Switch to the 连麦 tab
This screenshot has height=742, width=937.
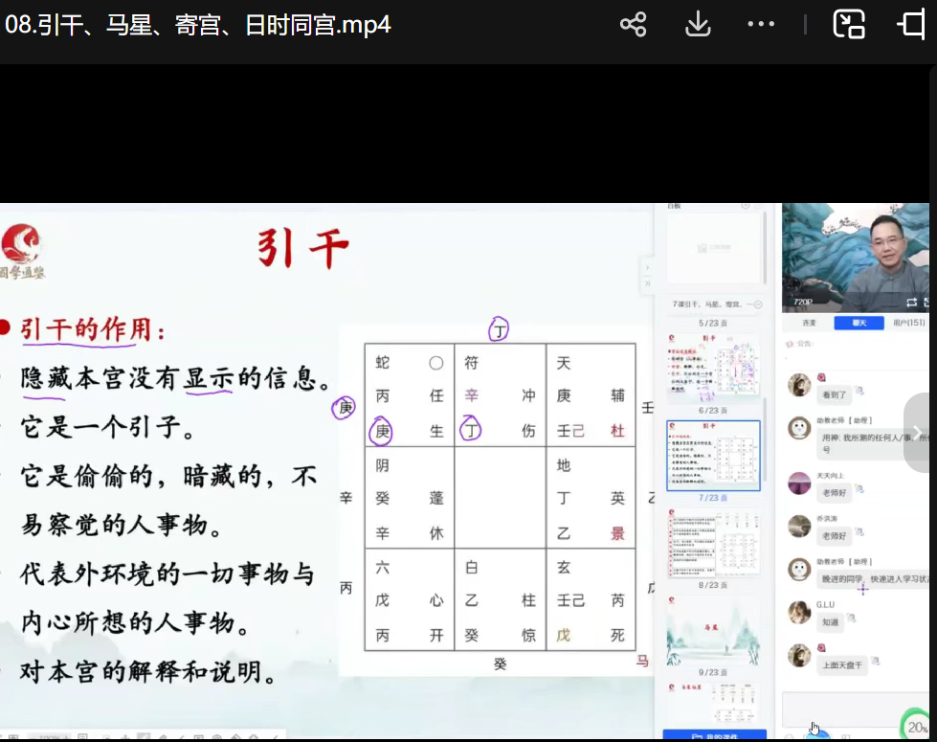(809, 323)
